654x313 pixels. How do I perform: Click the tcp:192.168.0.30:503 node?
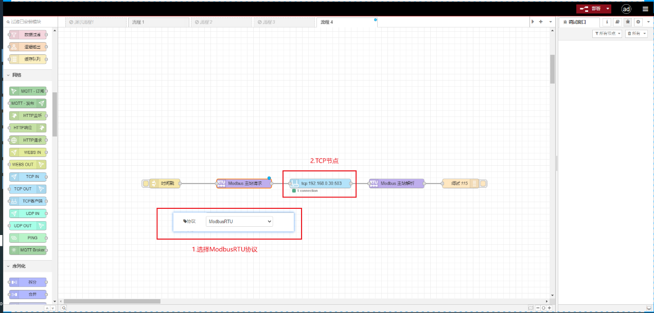[x=320, y=183]
